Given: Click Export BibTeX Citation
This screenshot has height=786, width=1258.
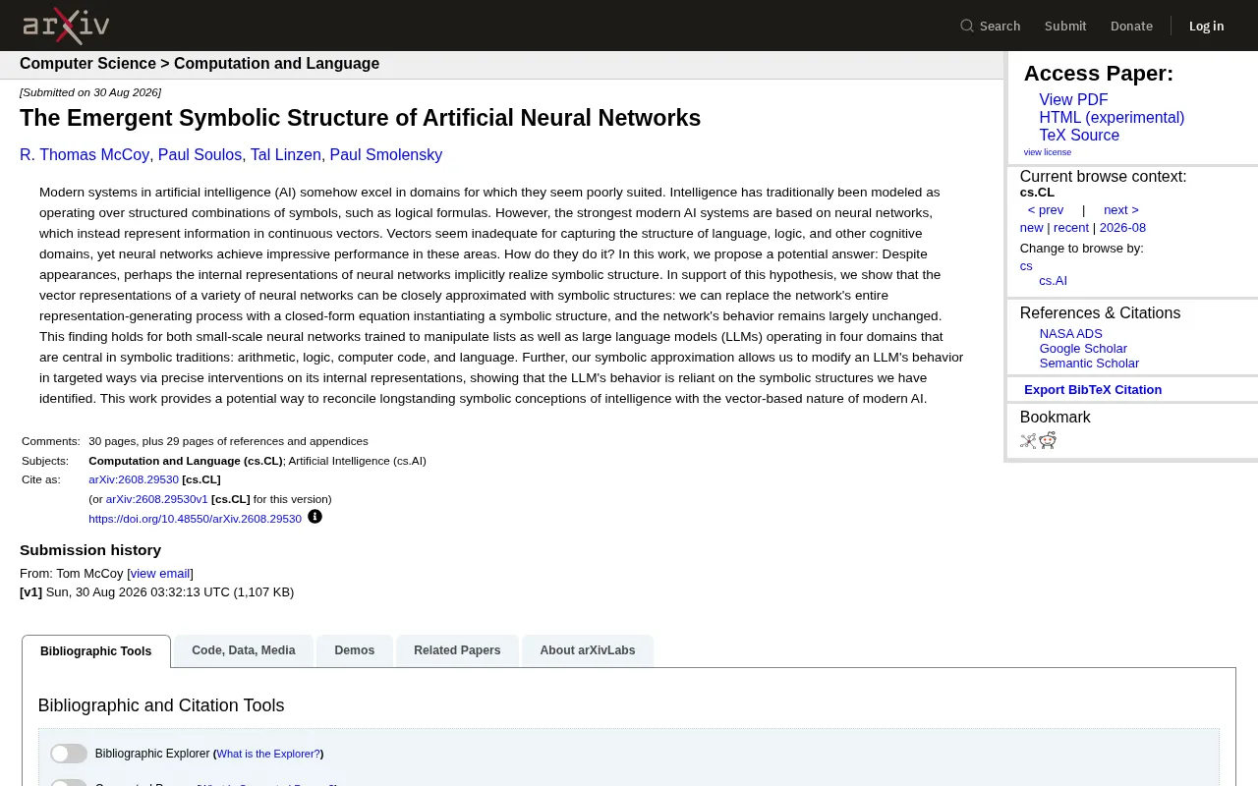Looking at the screenshot, I should coord(1093,390).
